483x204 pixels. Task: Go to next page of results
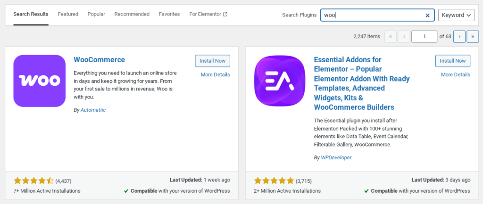click(x=459, y=36)
